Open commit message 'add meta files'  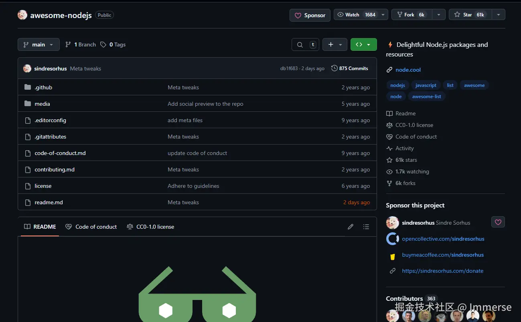click(185, 120)
